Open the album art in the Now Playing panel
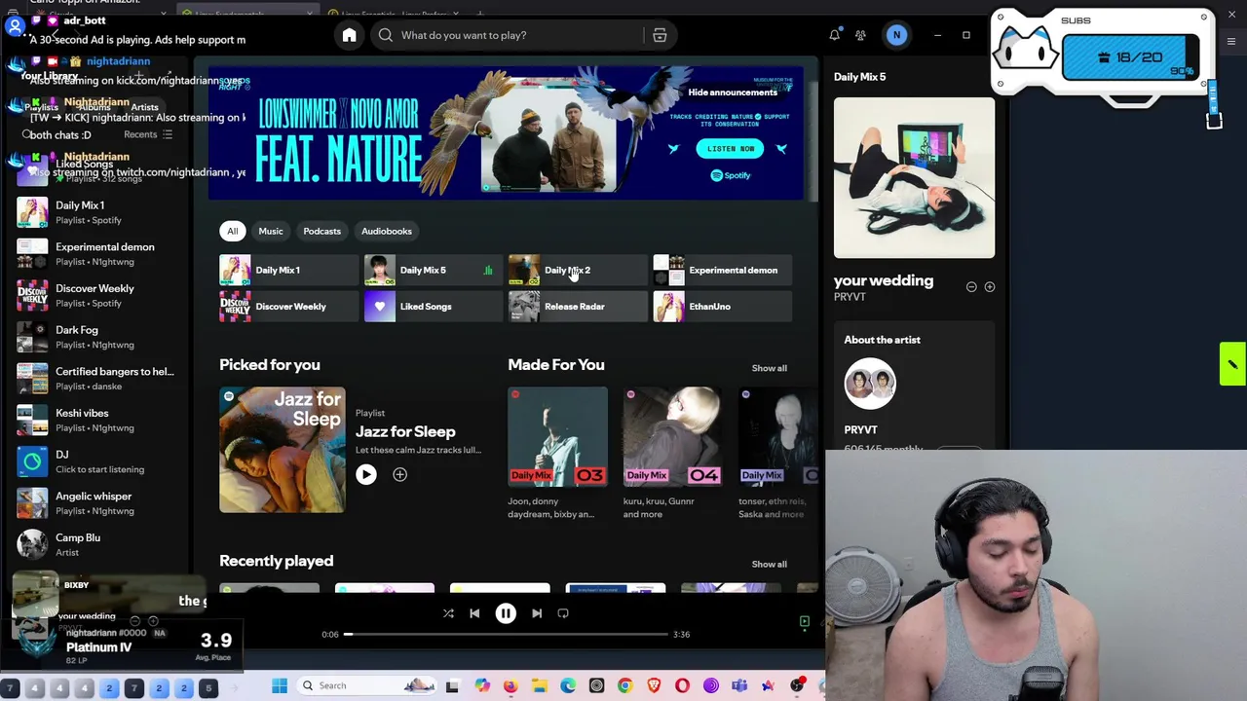The width and height of the screenshot is (1247, 701). [x=914, y=177]
